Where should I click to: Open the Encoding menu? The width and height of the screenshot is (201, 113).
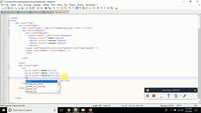click(x=27, y=5)
